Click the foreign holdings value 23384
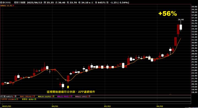 tap(11, 99)
